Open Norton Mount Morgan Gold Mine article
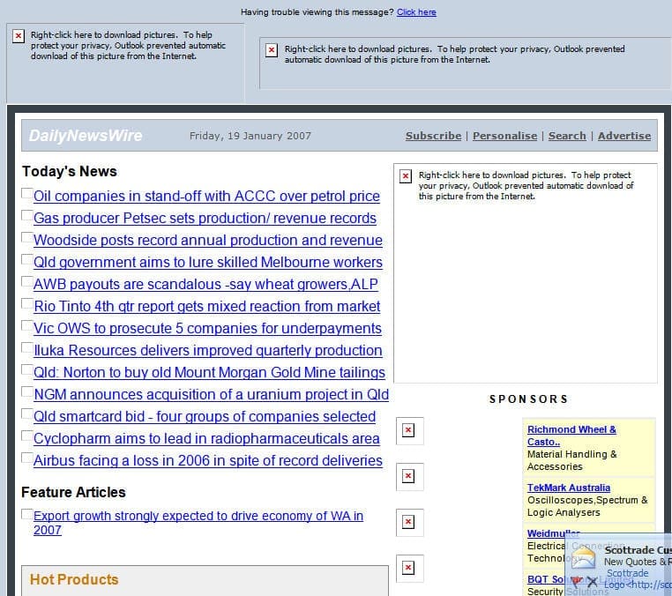This screenshot has width=672, height=596. coord(209,373)
